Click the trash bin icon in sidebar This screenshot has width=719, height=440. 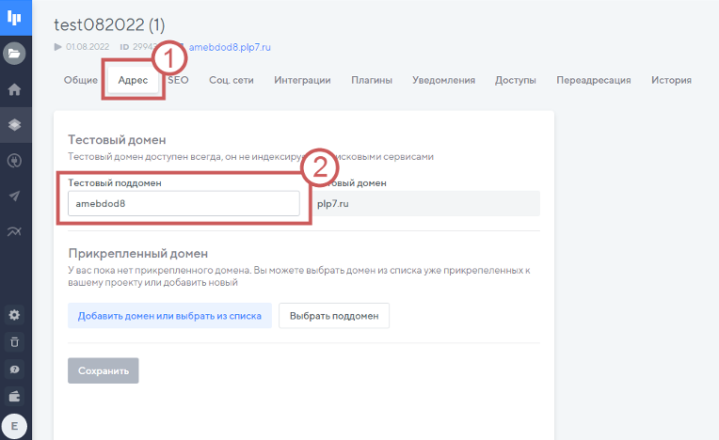point(15,341)
